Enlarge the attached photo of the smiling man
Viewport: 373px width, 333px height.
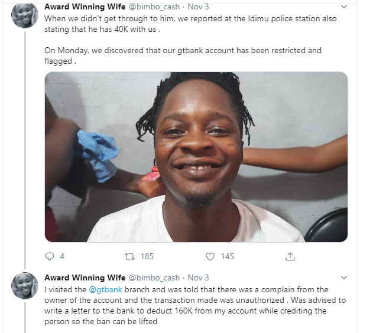(x=196, y=156)
